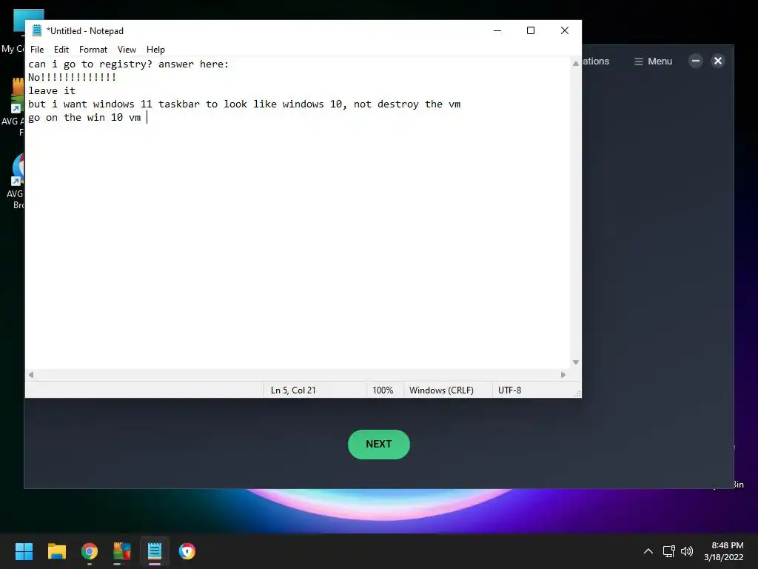Open the Edit menu in Notepad
The height and width of the screenshot is (569, 758).
pos(61,50)
